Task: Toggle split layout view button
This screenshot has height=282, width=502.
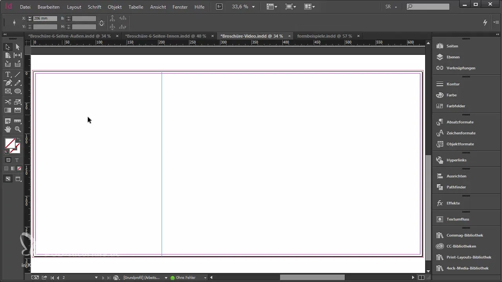Action: (x=421, y=278)
